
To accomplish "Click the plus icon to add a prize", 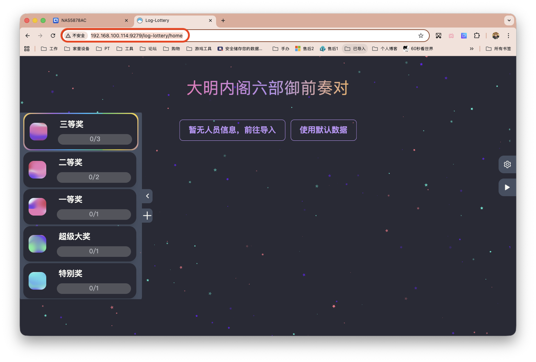I will click(x=147, y=215).
